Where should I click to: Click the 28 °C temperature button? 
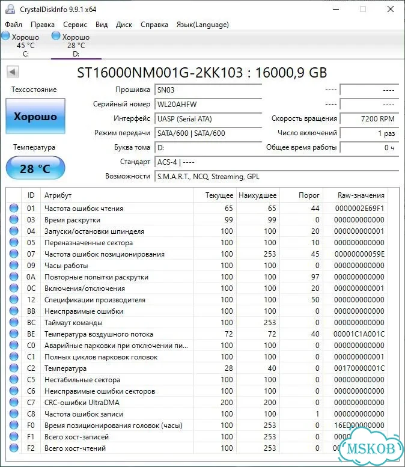click(35, 168)
